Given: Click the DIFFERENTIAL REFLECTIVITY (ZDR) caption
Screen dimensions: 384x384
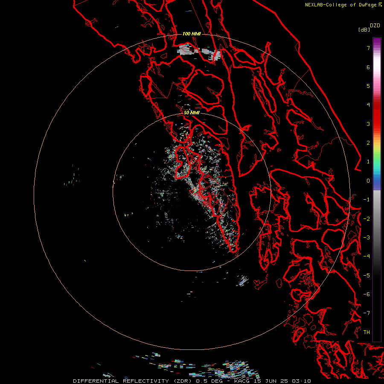Looking at the screenshot, I should [x=134, y=381].
